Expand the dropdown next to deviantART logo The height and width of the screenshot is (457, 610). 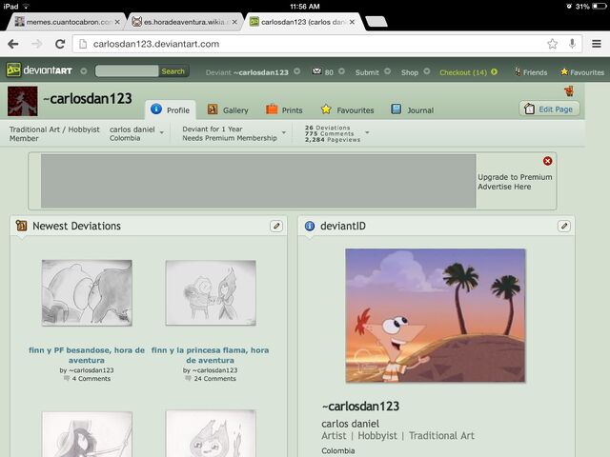83,71
